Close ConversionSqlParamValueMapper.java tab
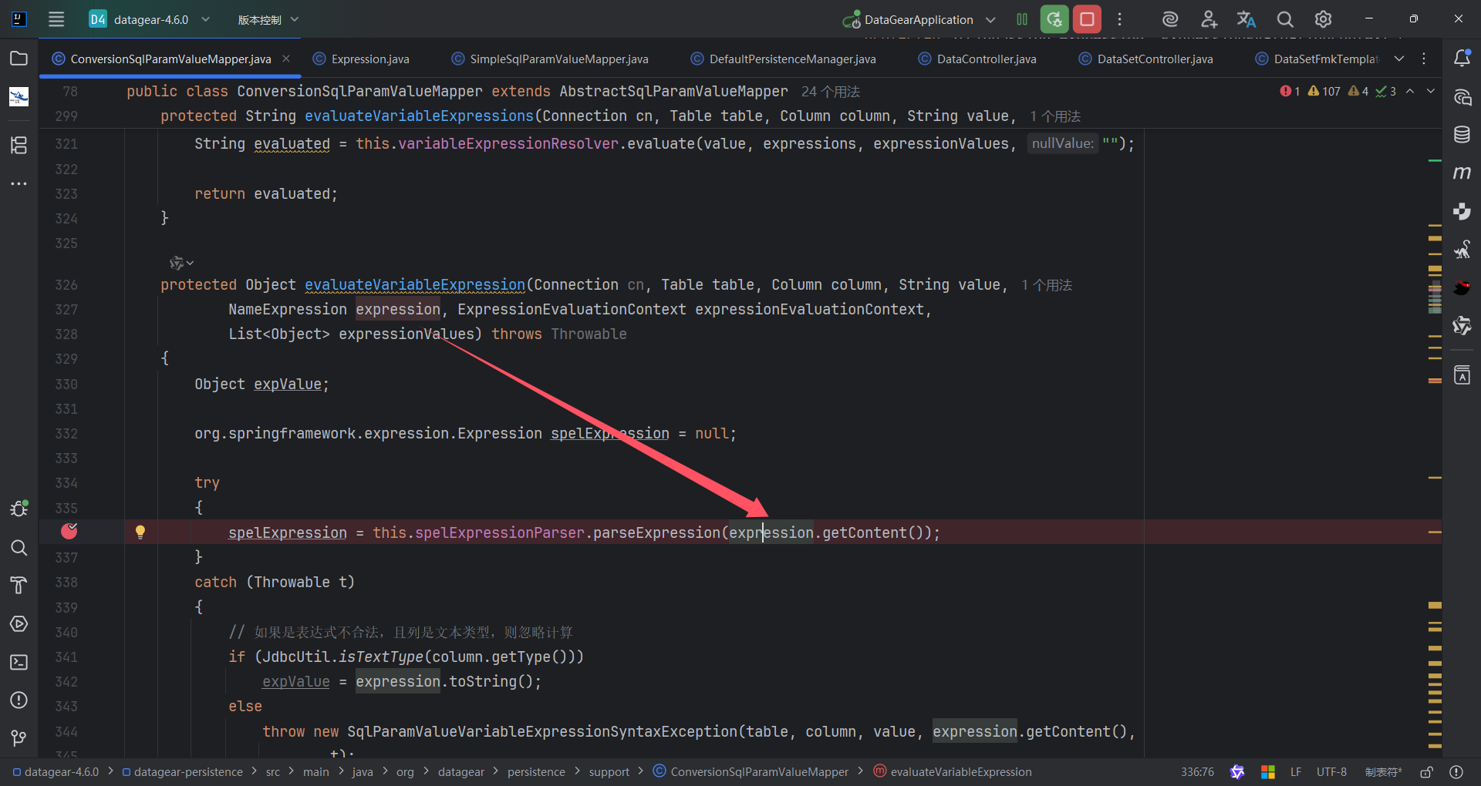 [x=286, y=59]
